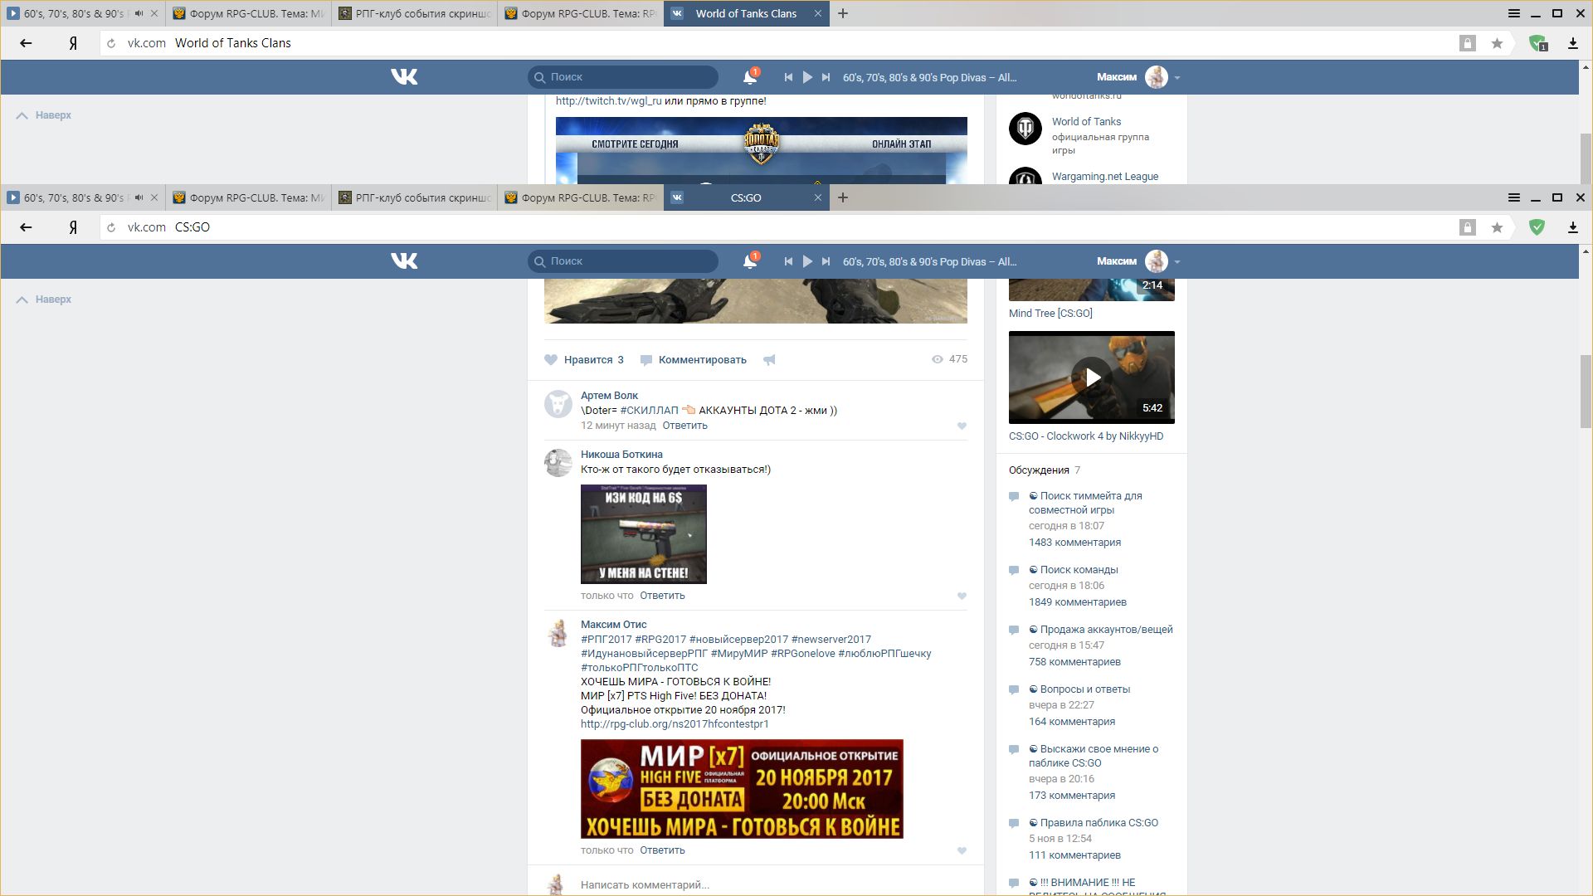
Task: Play CS:GO Clockwork 4 video
Action: coord(1092,377)
